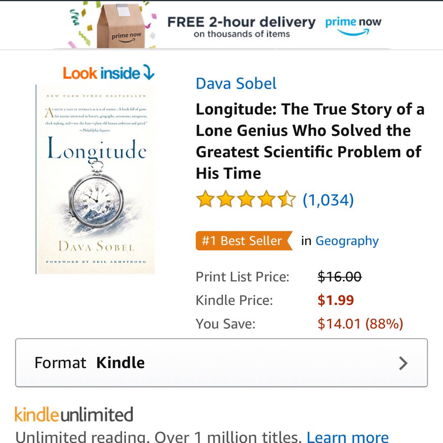Tap the Prime Now bag icon
Image resolution: width=443 pixels, height=443 pixels.
coord(121,26)
